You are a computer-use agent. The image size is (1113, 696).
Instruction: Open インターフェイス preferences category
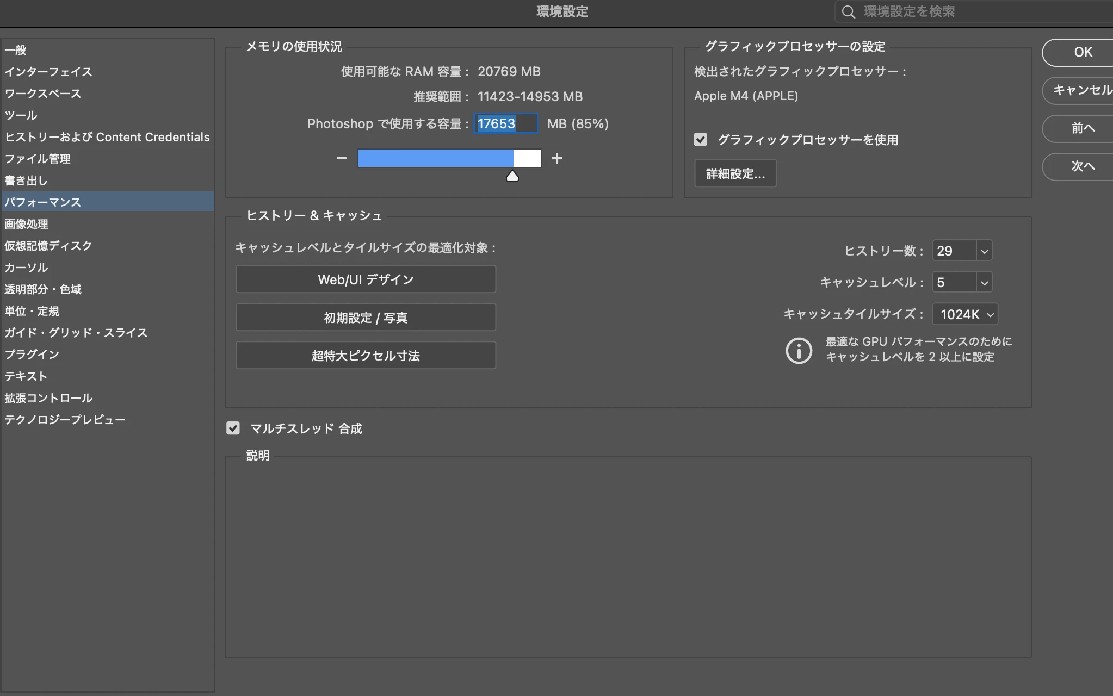click(48, 72)
